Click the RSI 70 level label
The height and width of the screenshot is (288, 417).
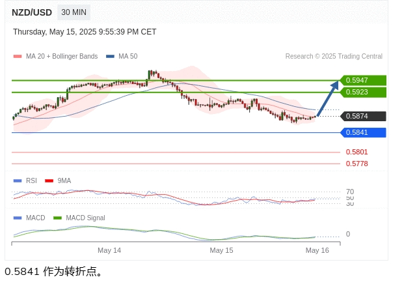coord(350,192)
